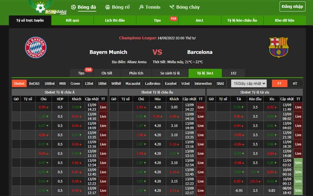Screen dimensions: 313x196
Task: Switch to Tỷ số trực tuyến tab
Action: click(x=30, y=20)
